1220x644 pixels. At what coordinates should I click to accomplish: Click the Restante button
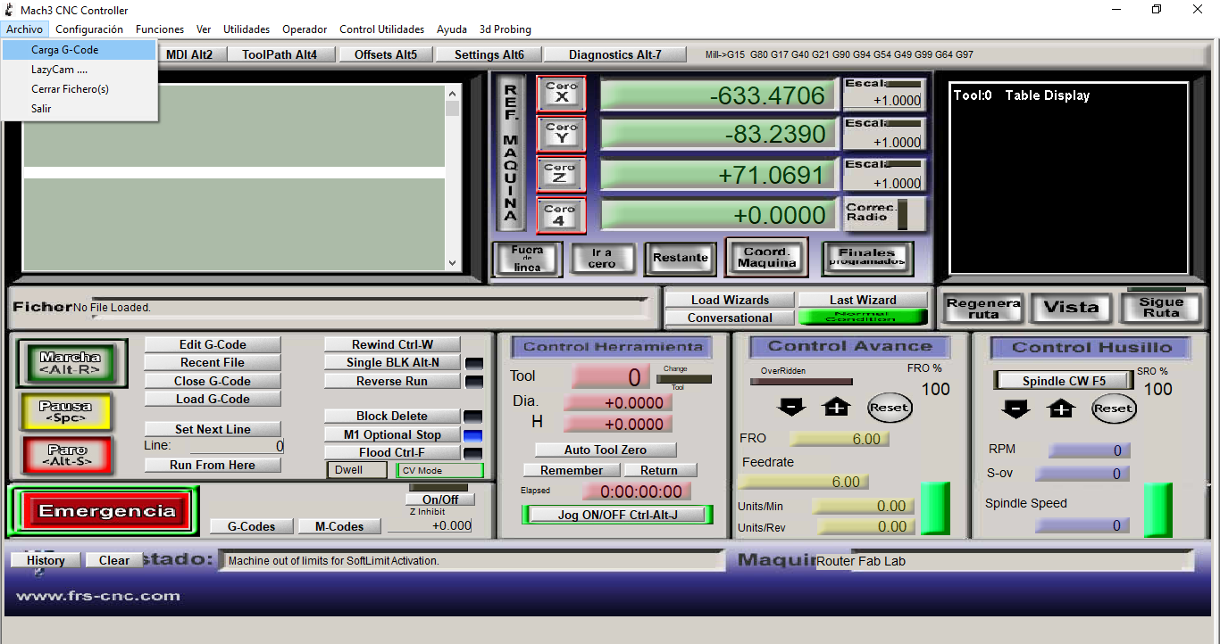pos(681,259)
